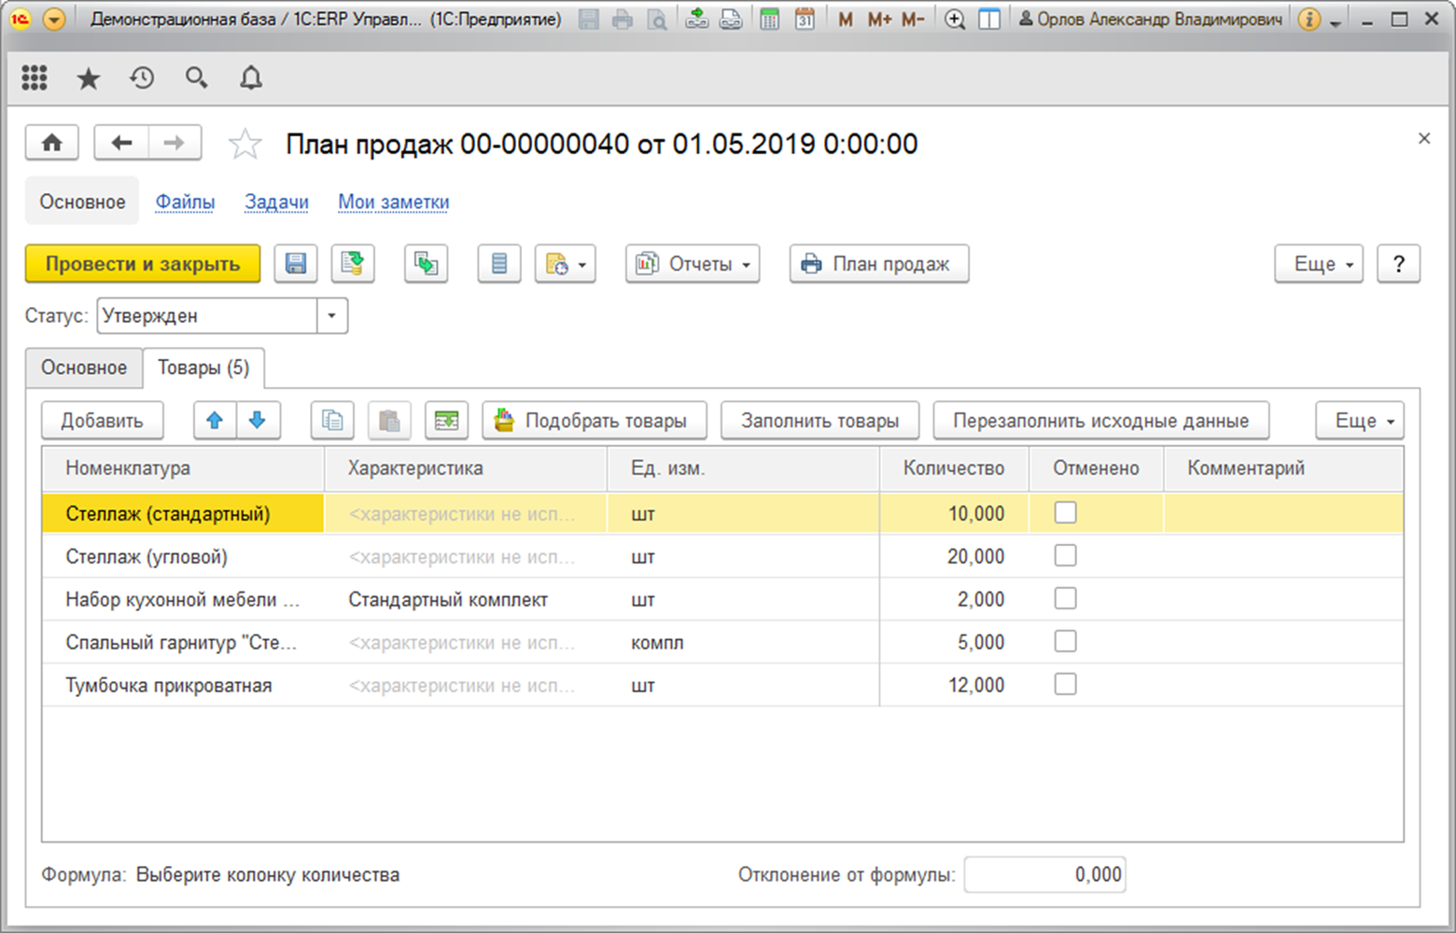Viewport: 1456px width, 933px height.
Task: Open Основное navigation section
Action: 82,202
